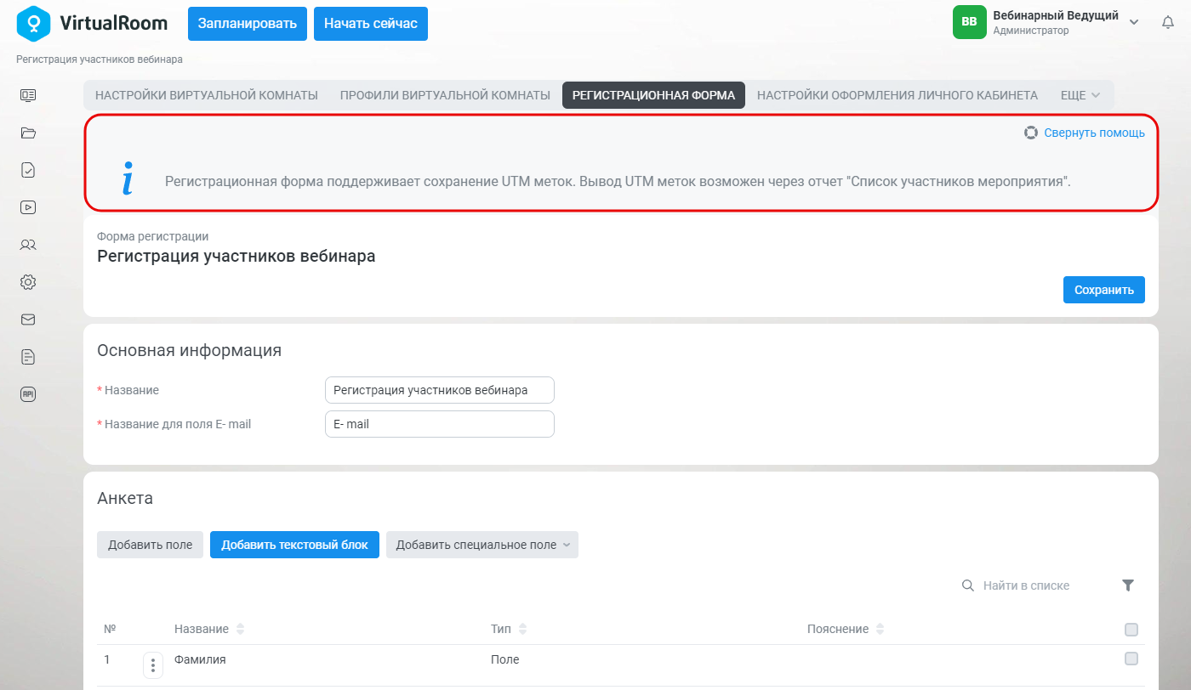Open the folder icon in sidebar
The height and width of the screenshot is (690, 1191).
[x=28, y=133]
